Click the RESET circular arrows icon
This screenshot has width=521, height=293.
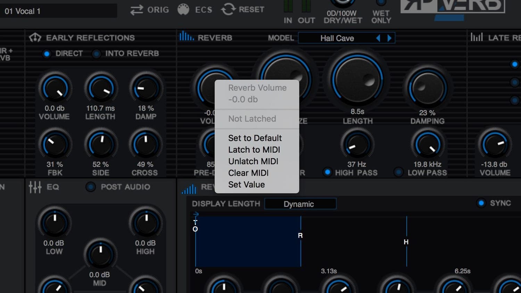[x=228, y=9]
